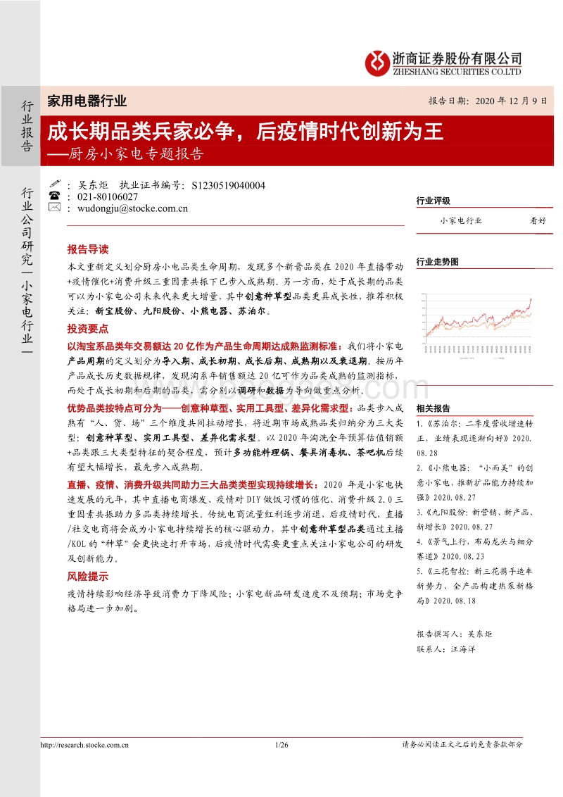Click the 行业评级 sidebar heading

pos(433,201)
